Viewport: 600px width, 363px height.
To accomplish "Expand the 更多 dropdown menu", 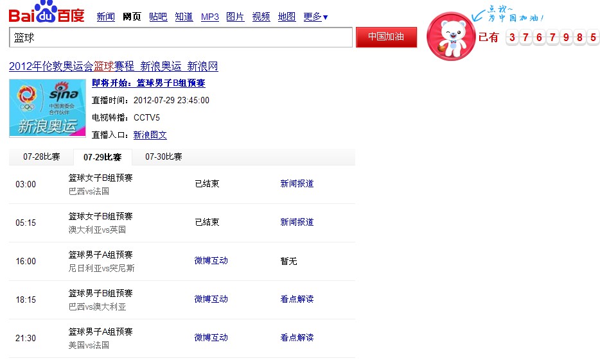I will 315,17.
